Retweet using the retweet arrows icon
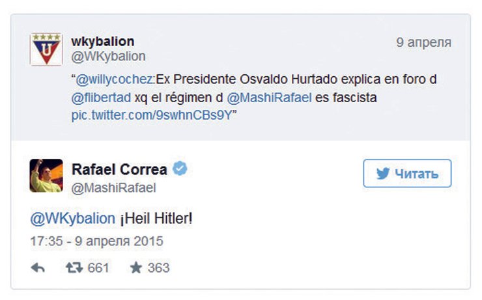This screenshot has height=300, width=482. pos(75,268)
